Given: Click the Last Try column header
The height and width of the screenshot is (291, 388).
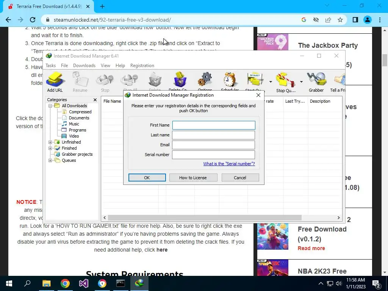Looking at the screenshot, I should point(295,101).
